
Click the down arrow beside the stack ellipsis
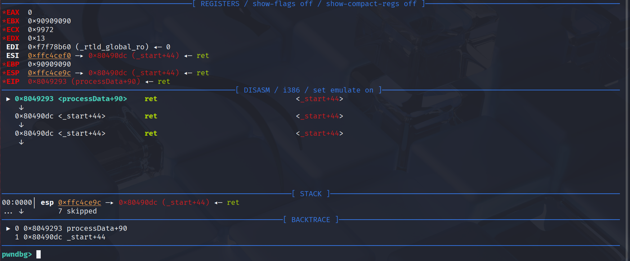21,211
